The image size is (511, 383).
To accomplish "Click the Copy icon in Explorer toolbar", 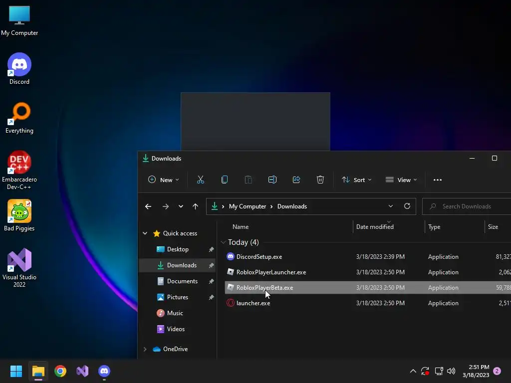I will [225, 180].
